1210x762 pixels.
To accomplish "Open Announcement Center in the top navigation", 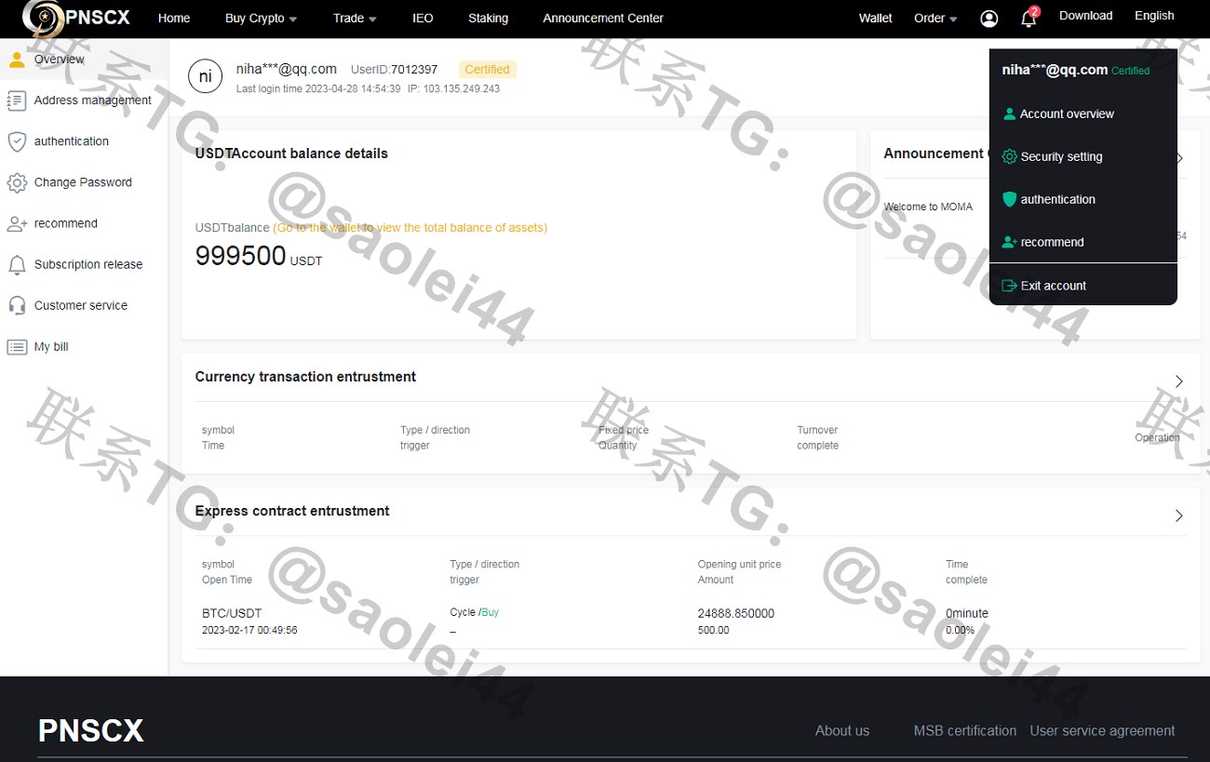I will pos(603,19).
